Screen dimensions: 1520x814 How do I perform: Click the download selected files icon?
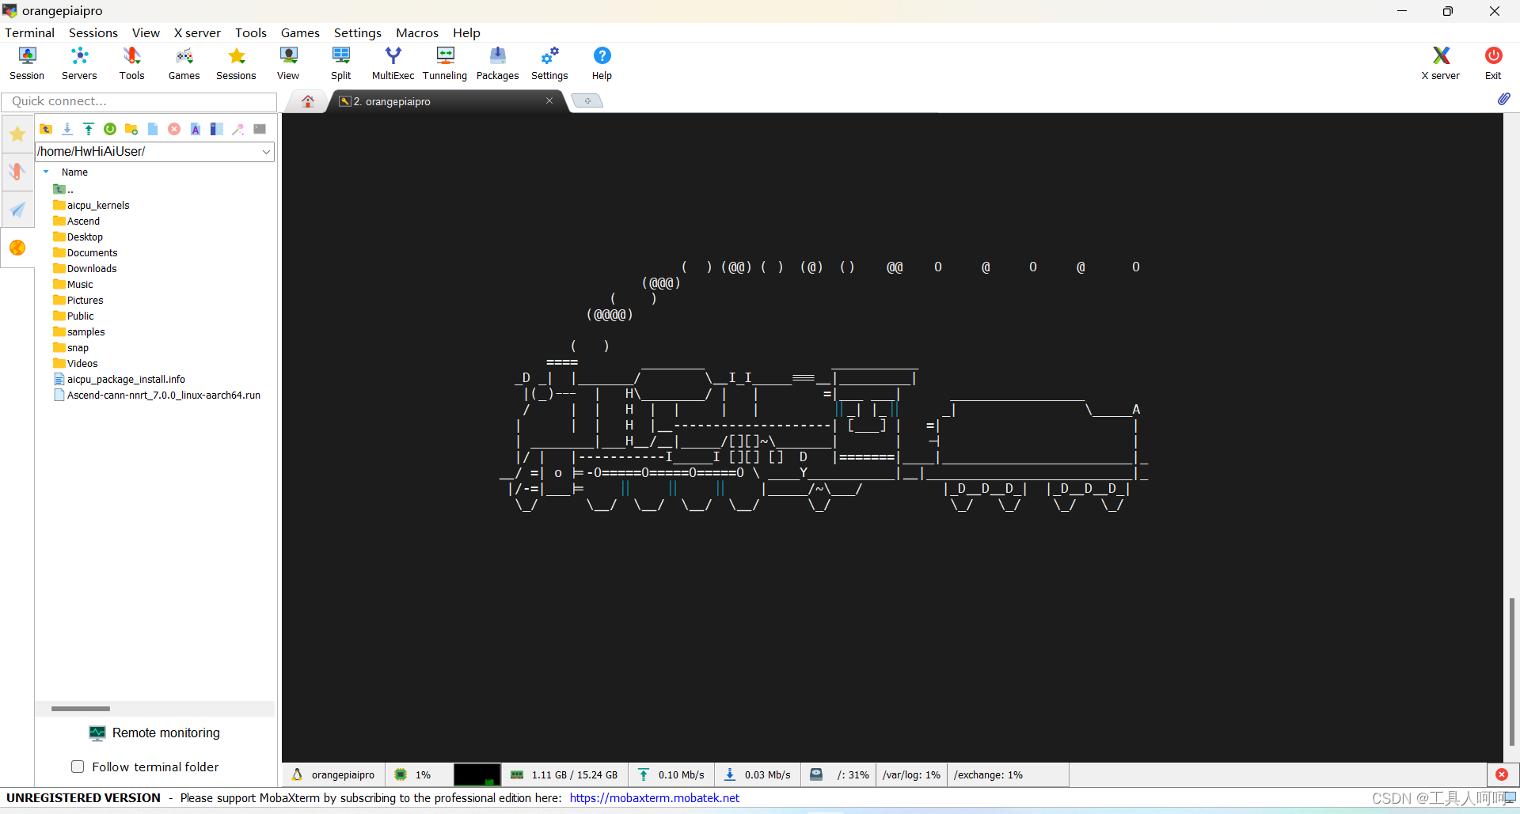click(67, 129)
